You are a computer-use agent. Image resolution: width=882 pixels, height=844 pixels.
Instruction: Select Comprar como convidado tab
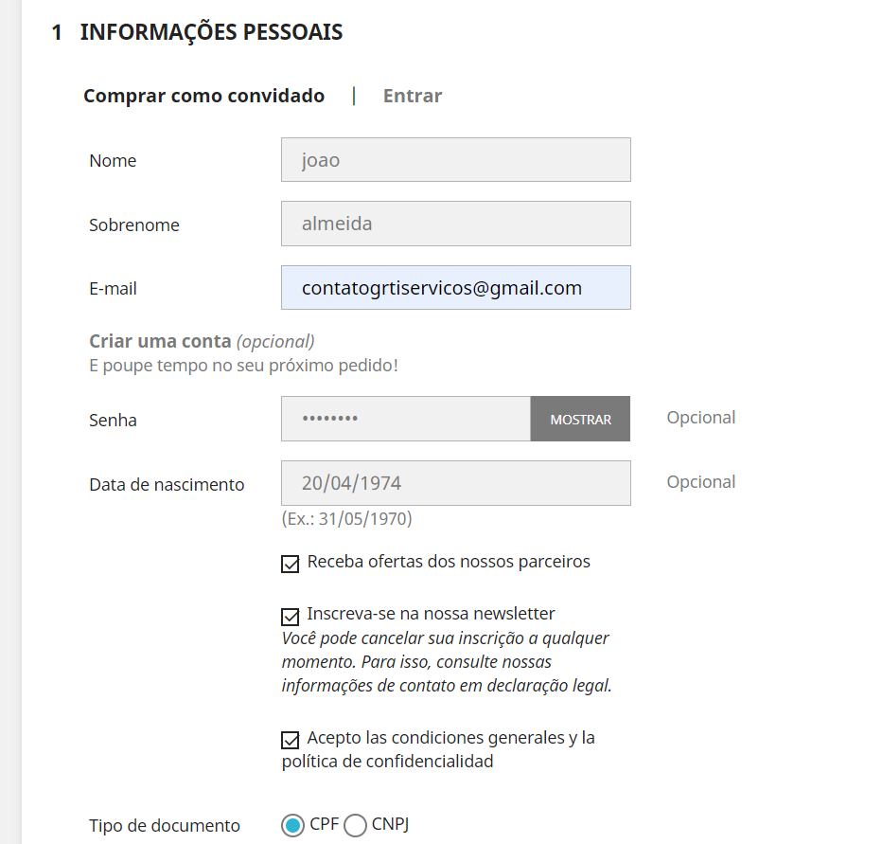(203, 96)
